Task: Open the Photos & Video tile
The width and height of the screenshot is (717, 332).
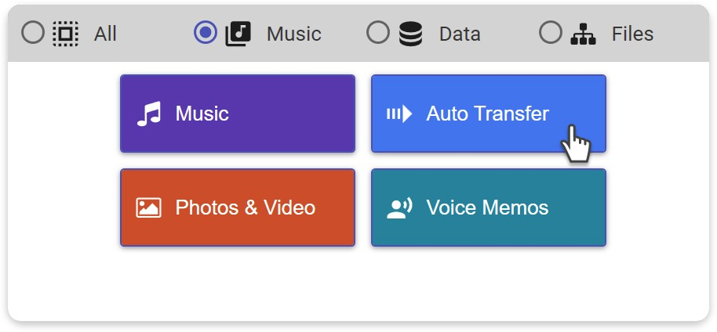Action: click(x=238, y=207)
